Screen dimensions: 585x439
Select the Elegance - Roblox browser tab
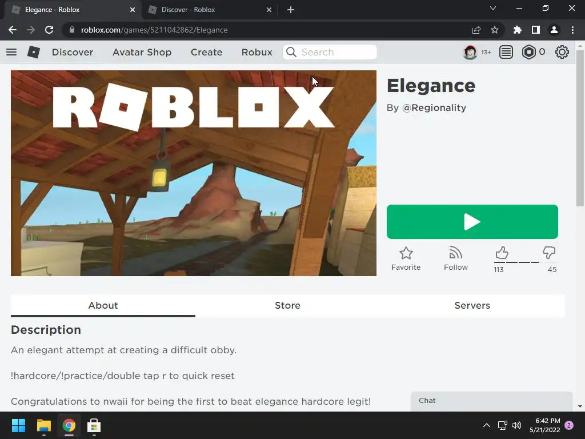(x=73, y=10)
